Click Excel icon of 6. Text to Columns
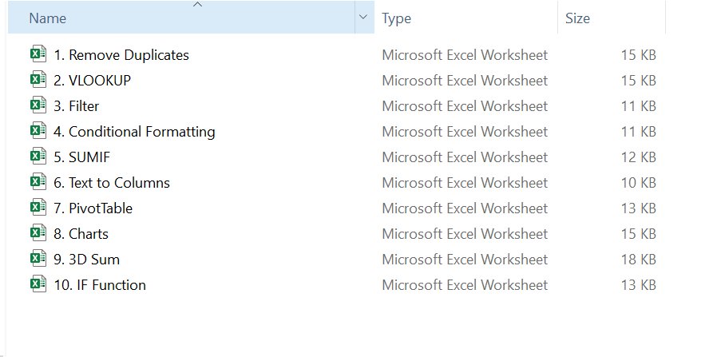The image size is (721, 357). click(38, 182)
